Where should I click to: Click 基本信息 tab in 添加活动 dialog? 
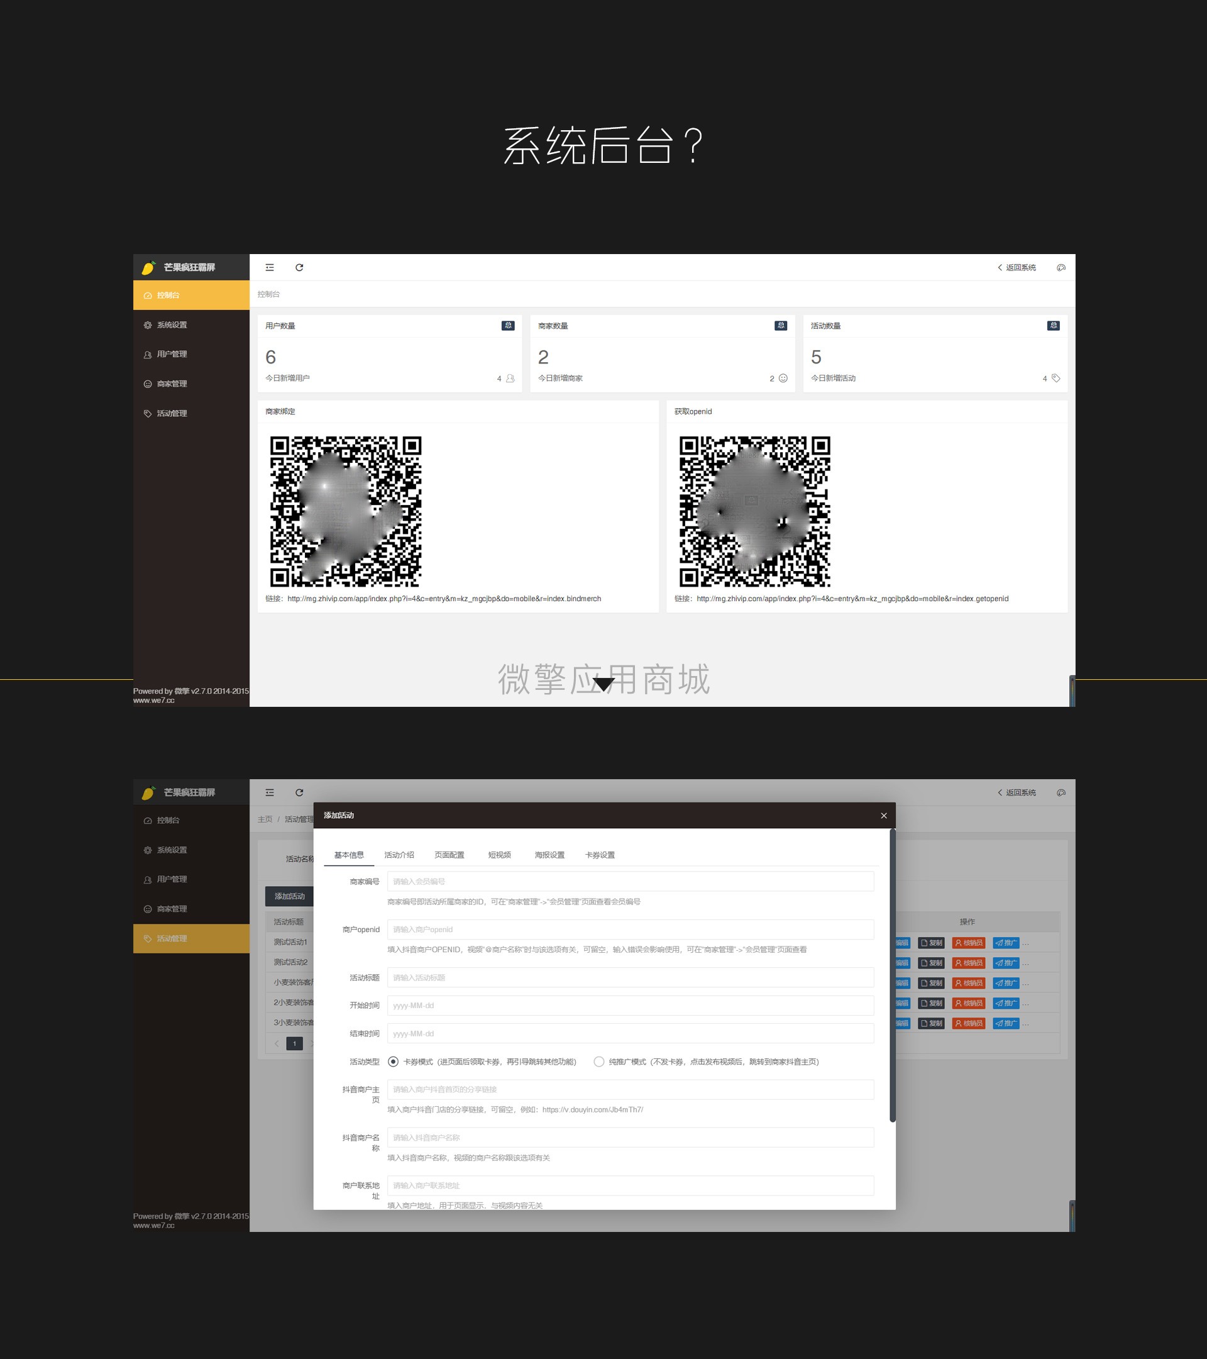point(350,855)
